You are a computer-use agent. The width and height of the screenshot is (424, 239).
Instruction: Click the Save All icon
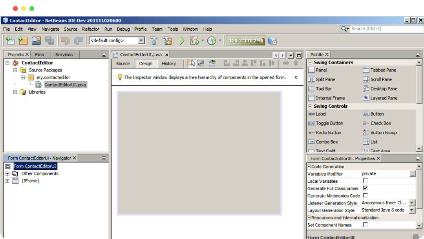tap(48, 40)
